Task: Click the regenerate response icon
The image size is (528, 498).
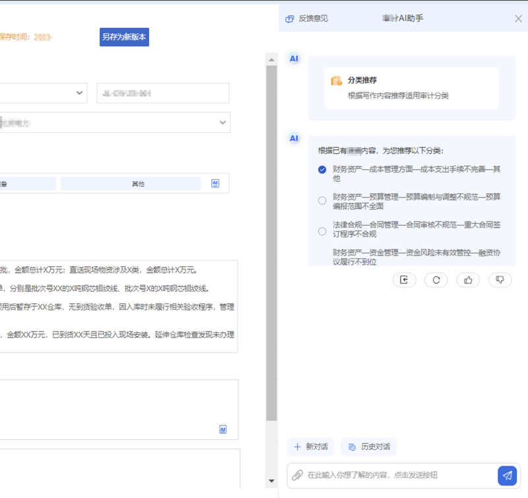Action: click(436, 280)
